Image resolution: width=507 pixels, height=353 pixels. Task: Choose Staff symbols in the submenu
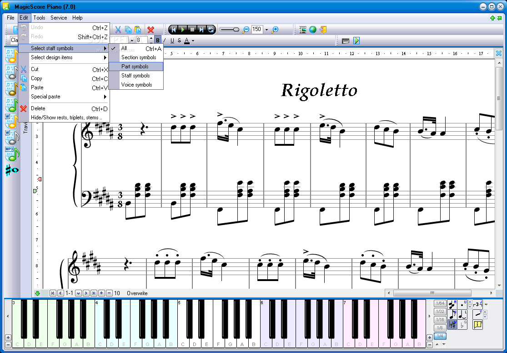[136, 76]
